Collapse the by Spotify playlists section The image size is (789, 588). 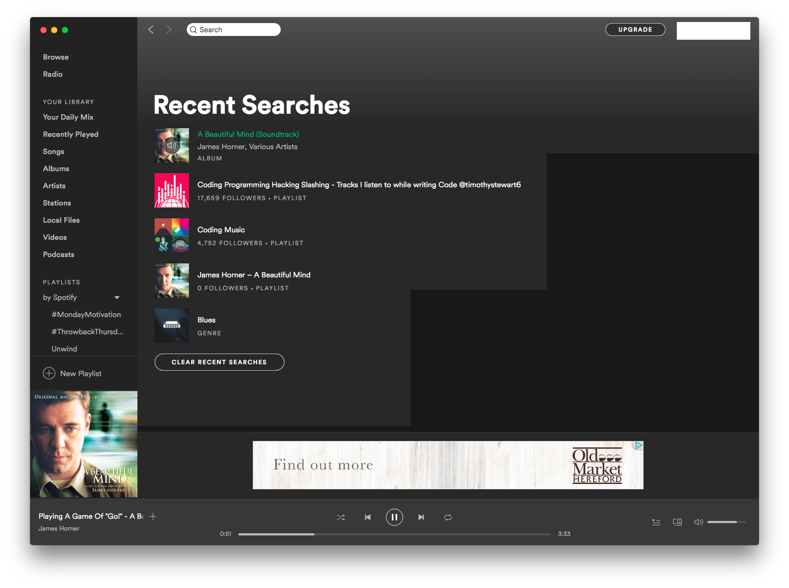pos(116,297)
